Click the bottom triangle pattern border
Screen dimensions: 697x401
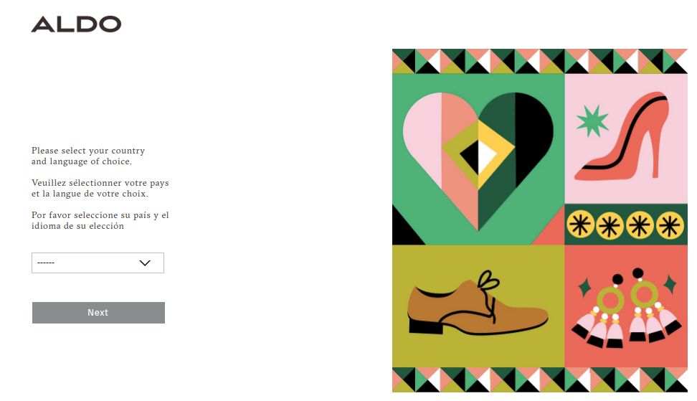point(540,379)
